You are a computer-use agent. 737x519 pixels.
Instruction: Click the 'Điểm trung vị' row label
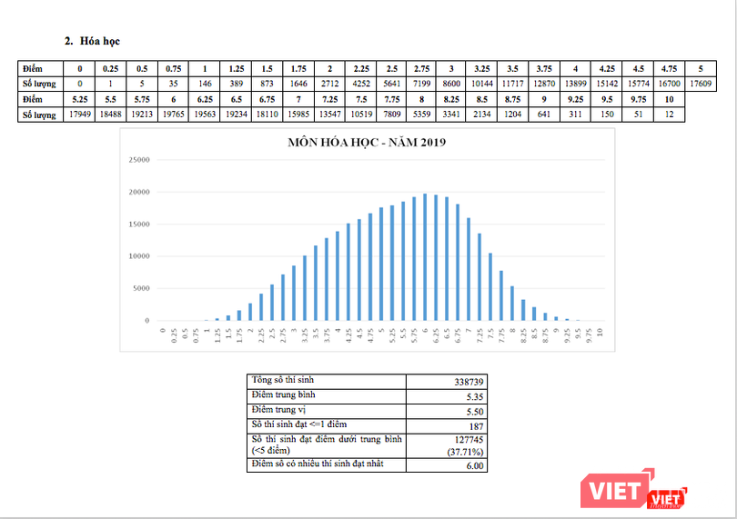[x=326, y=411]
